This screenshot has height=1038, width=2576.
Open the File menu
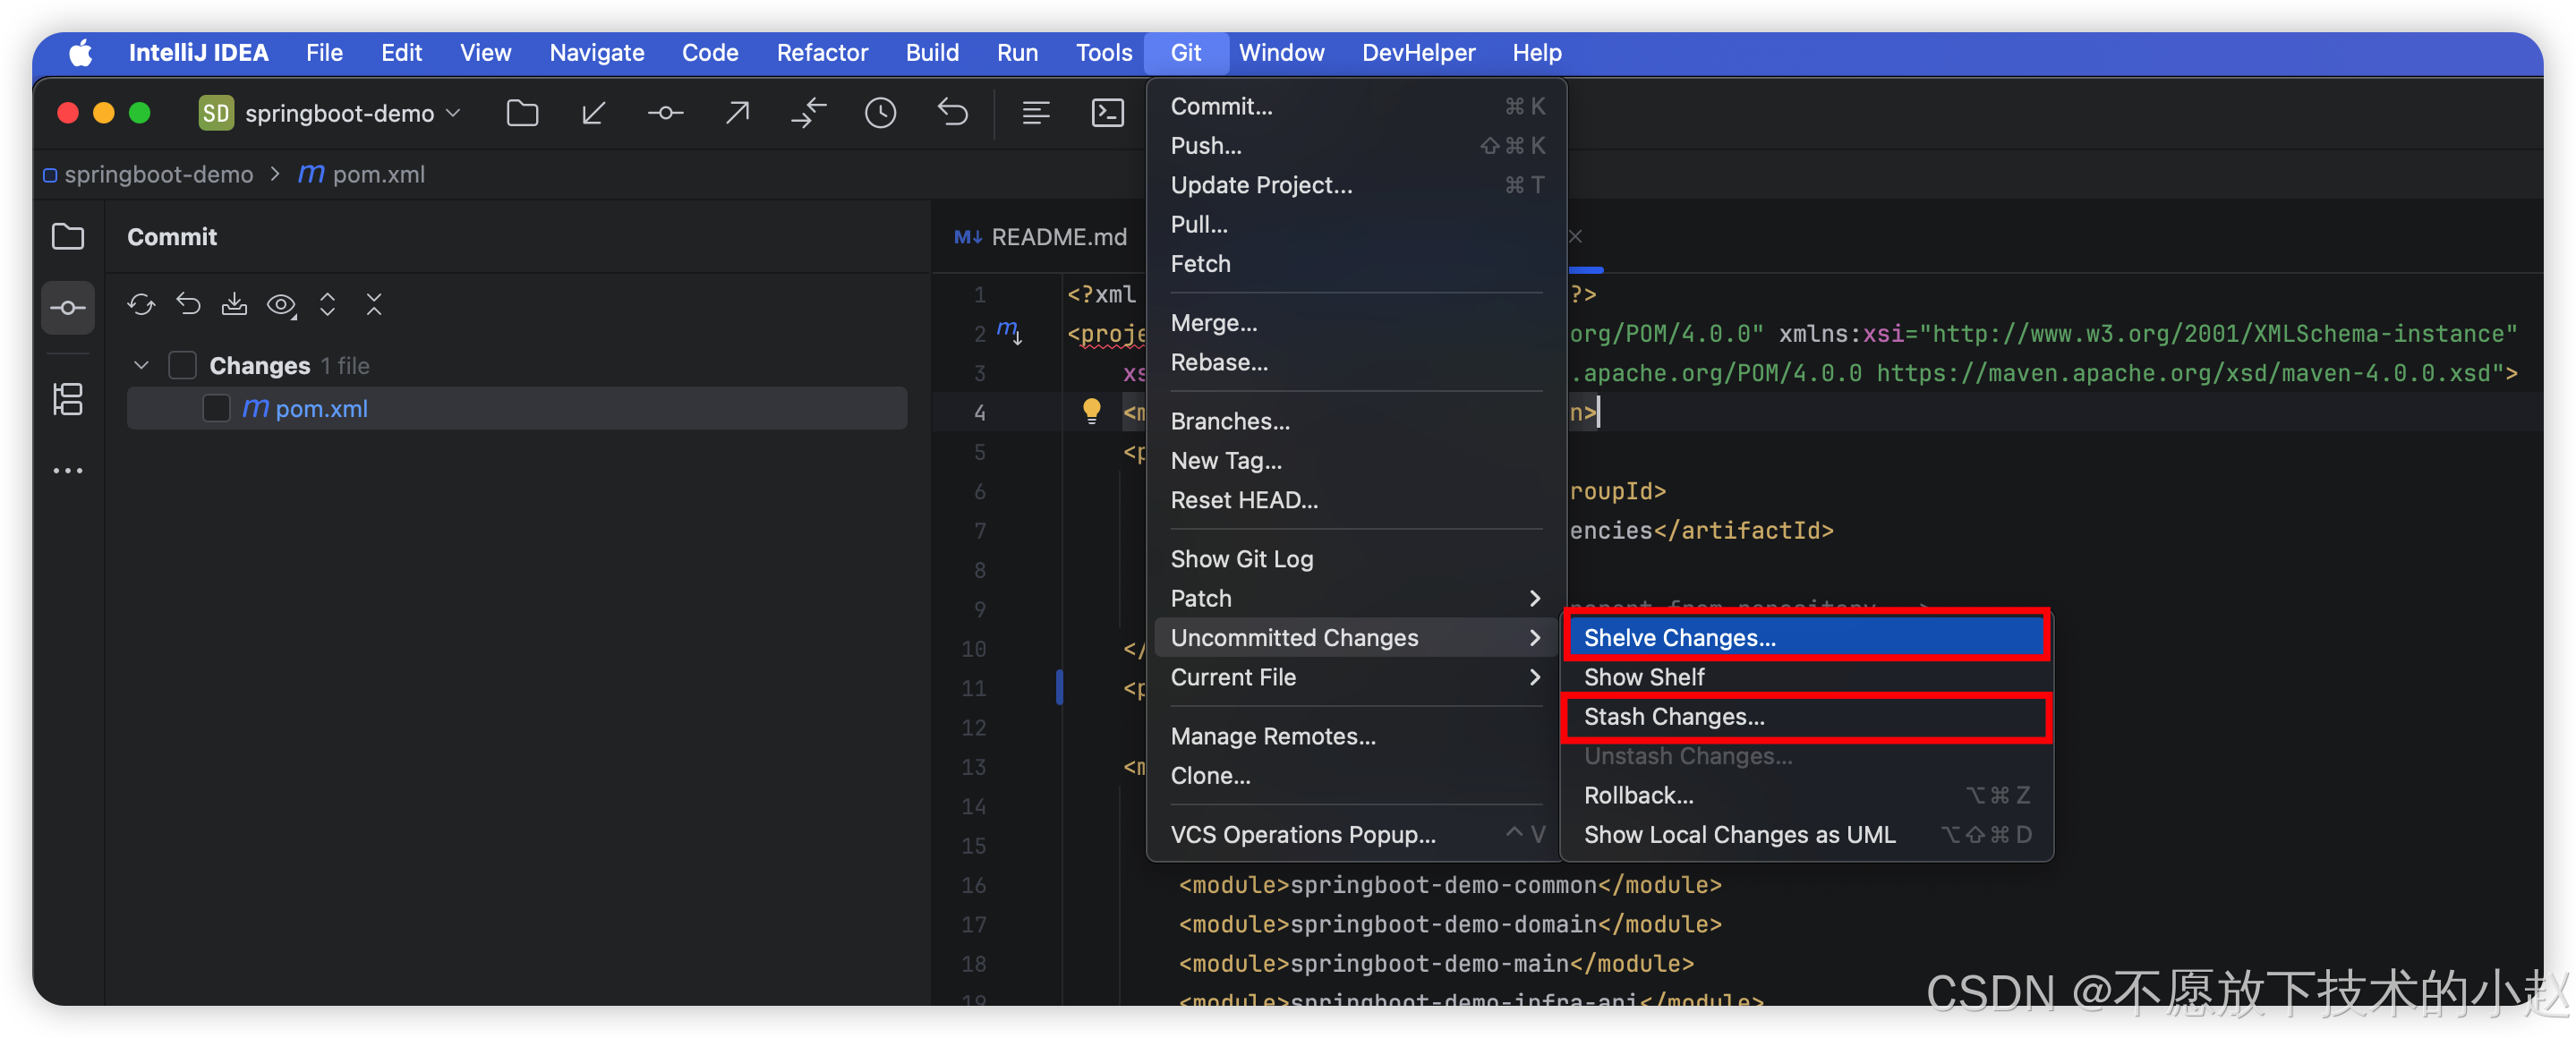point(324,53)
